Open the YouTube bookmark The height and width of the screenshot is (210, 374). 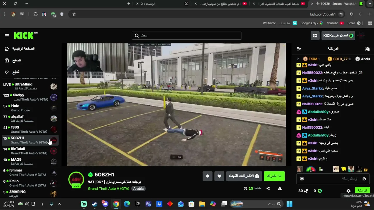335,23
